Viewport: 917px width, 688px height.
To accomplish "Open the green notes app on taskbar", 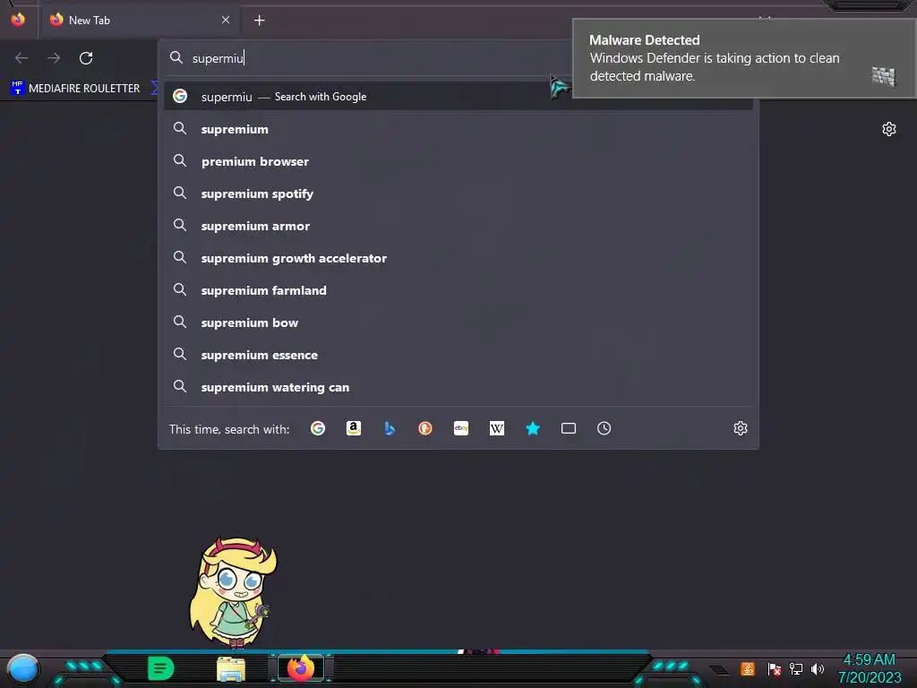I will click(x=161, y=668).
